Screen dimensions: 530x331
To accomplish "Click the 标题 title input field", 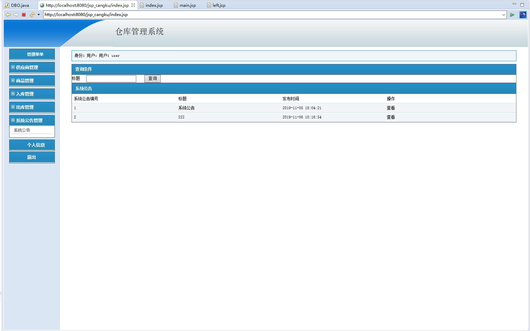I will pos(111,78).
